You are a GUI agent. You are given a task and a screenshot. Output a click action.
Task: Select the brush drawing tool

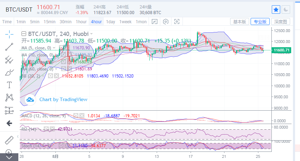[9, 72]
